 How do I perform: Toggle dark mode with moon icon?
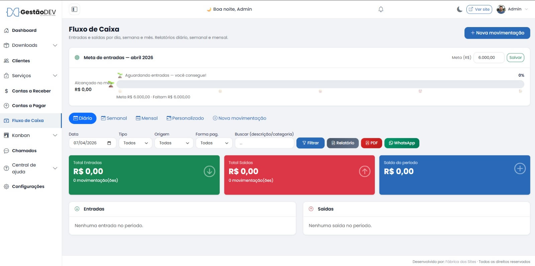459,9
